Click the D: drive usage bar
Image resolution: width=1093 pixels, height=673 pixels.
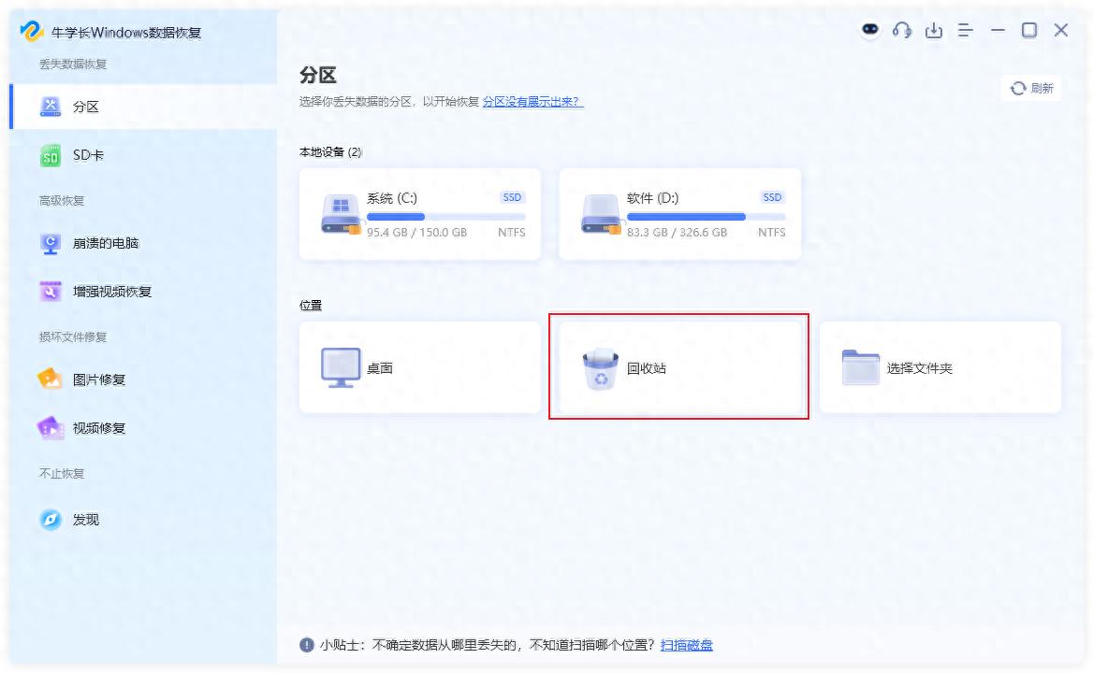pyautogui.click(x=707, y=217)
